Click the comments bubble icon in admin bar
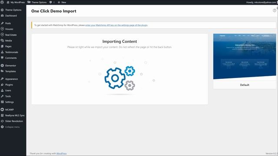 [51, 2]
